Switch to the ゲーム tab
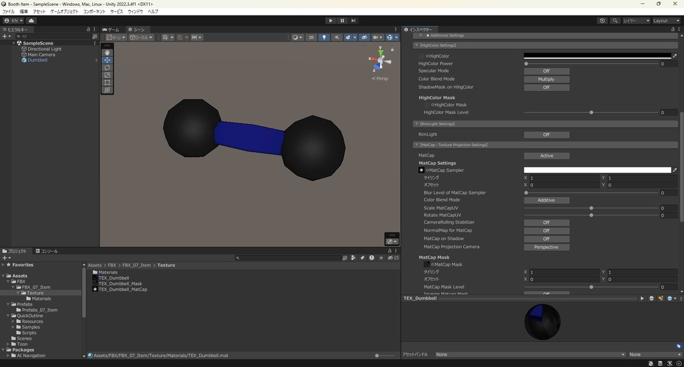Viewport: 684px width, 367px height. click(x=111, y=29)
